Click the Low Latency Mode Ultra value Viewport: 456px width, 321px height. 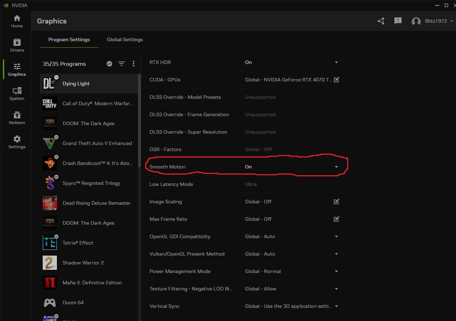click(251, 184)
